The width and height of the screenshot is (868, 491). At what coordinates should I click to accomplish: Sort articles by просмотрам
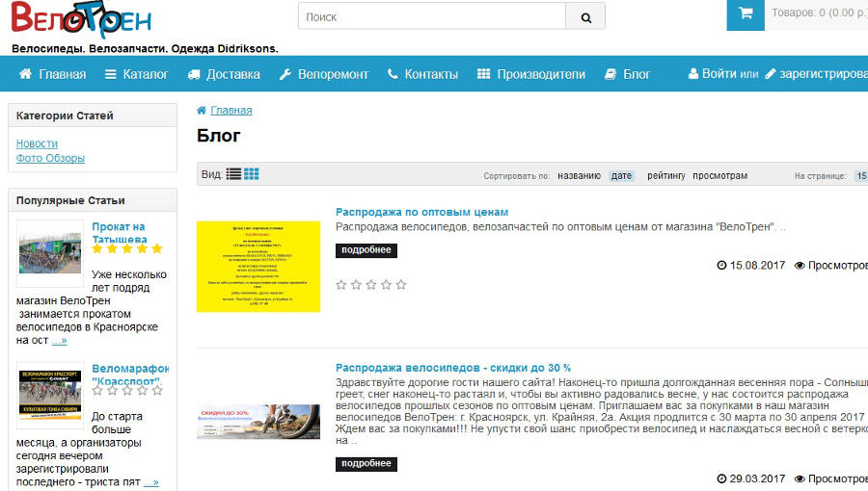coord(719,176)
